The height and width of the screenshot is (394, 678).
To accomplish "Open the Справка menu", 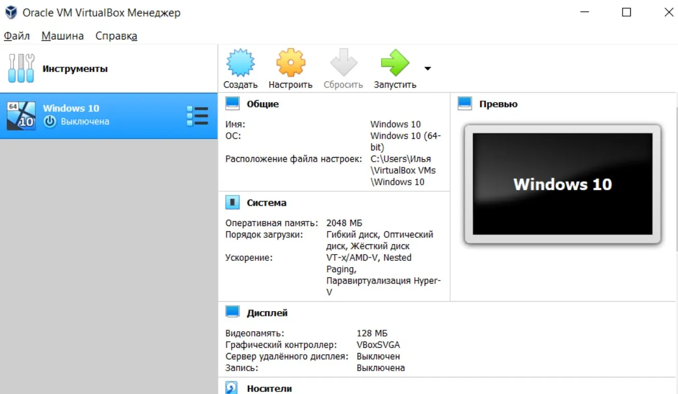I will point(116,36).
